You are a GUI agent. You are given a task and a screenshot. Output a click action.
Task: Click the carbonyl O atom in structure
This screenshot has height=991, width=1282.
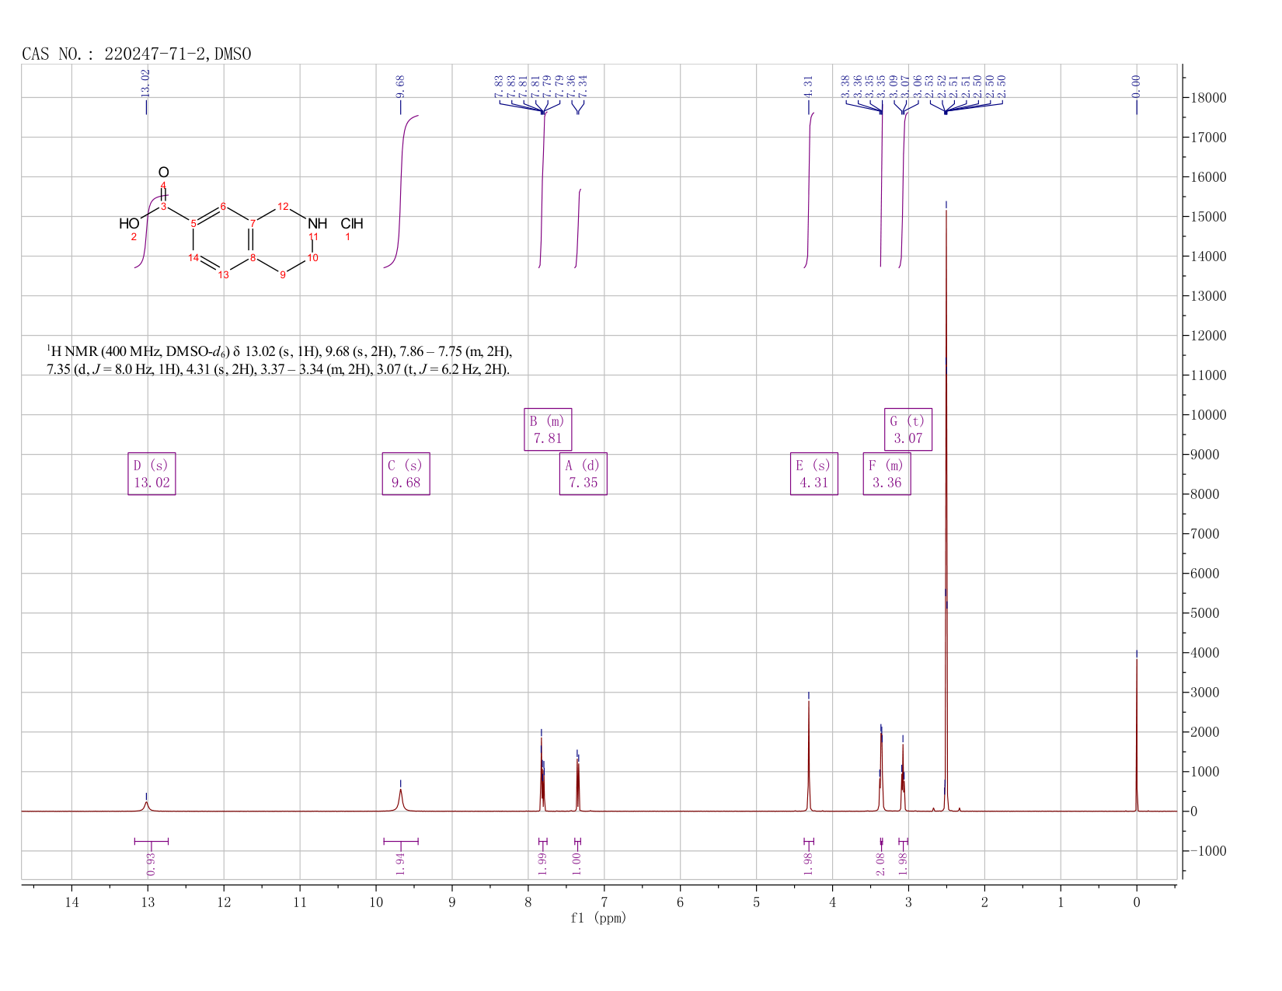point(163,173)
